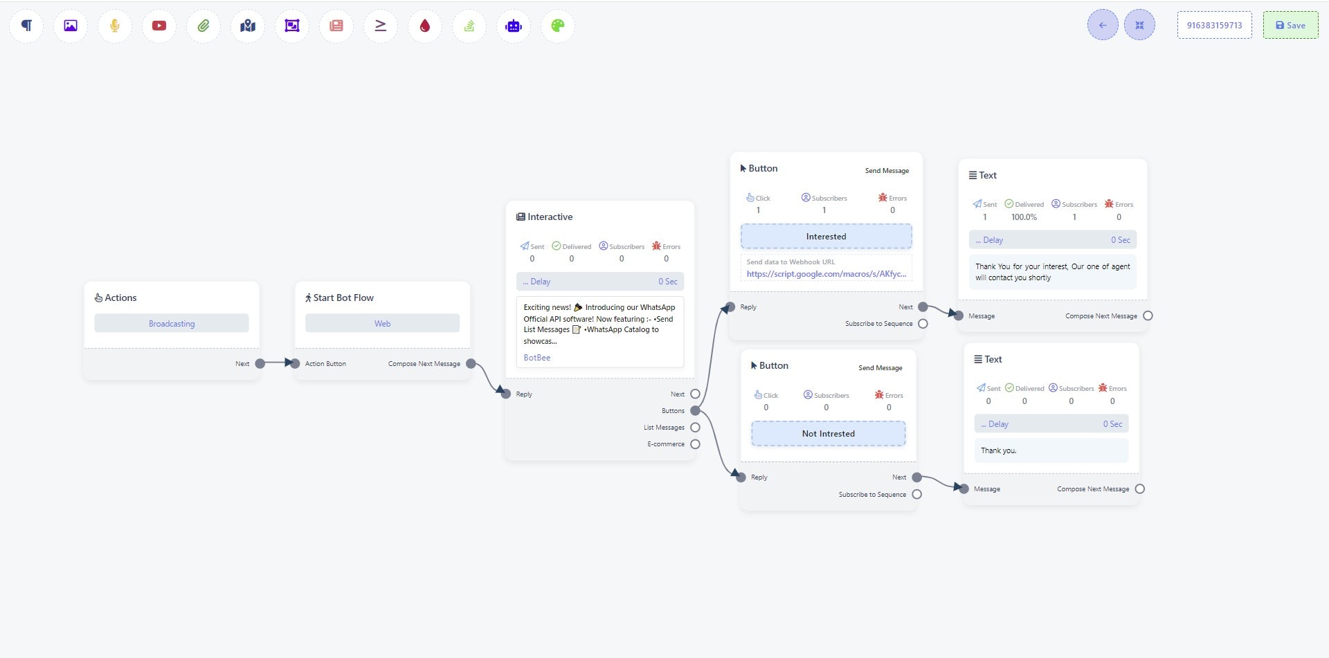Screen dimensions: 1329x658
Task: Click the Broadcasting label in Actions node
Action: click(x=172, y=323)
